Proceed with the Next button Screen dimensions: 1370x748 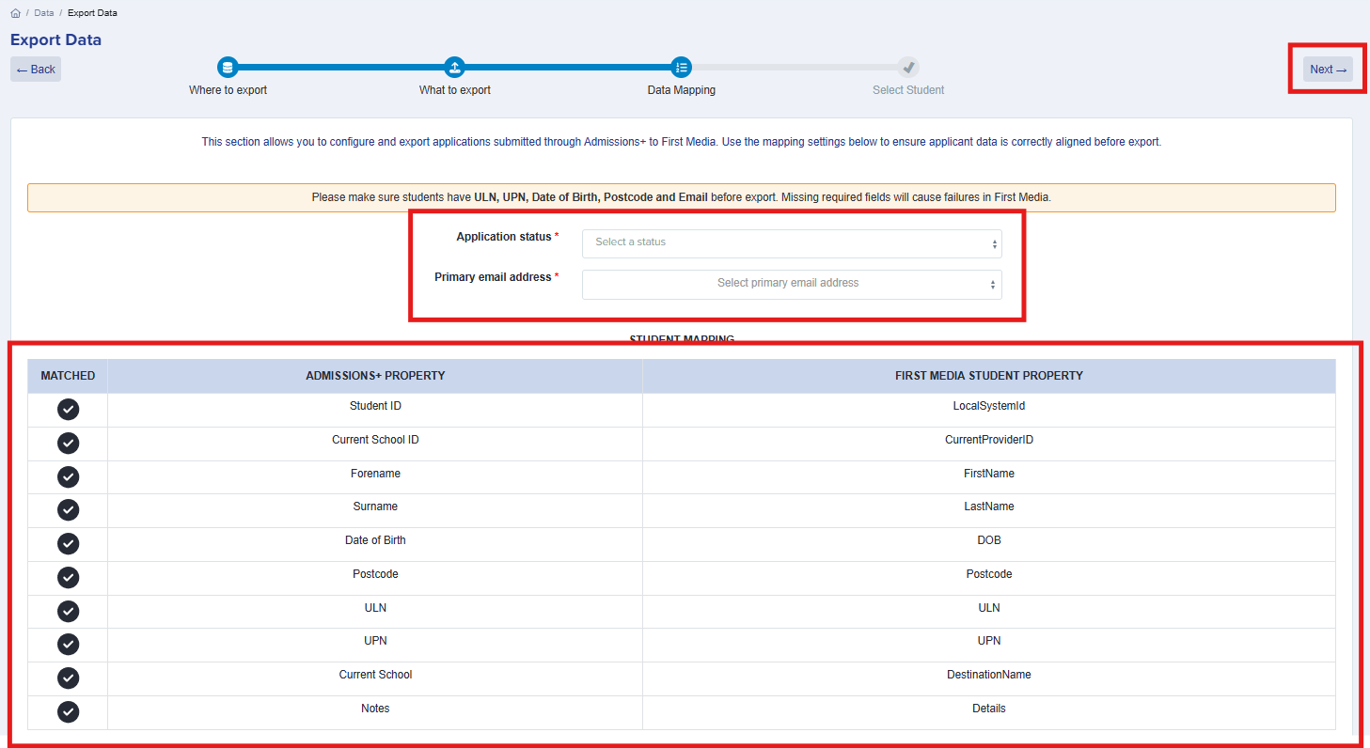(1328, 70)
